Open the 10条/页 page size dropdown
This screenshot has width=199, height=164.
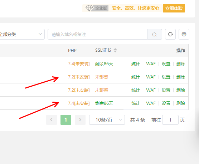click(x=107, y=120)
